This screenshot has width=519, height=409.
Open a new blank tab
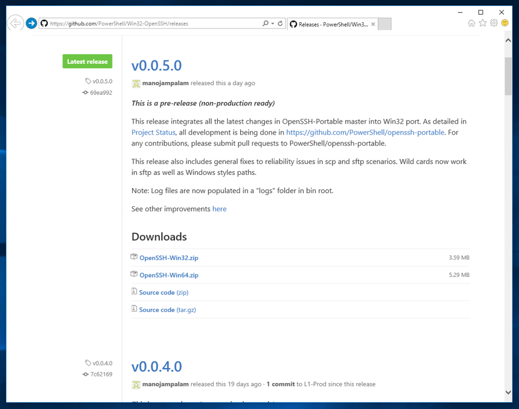pos(384,24)
